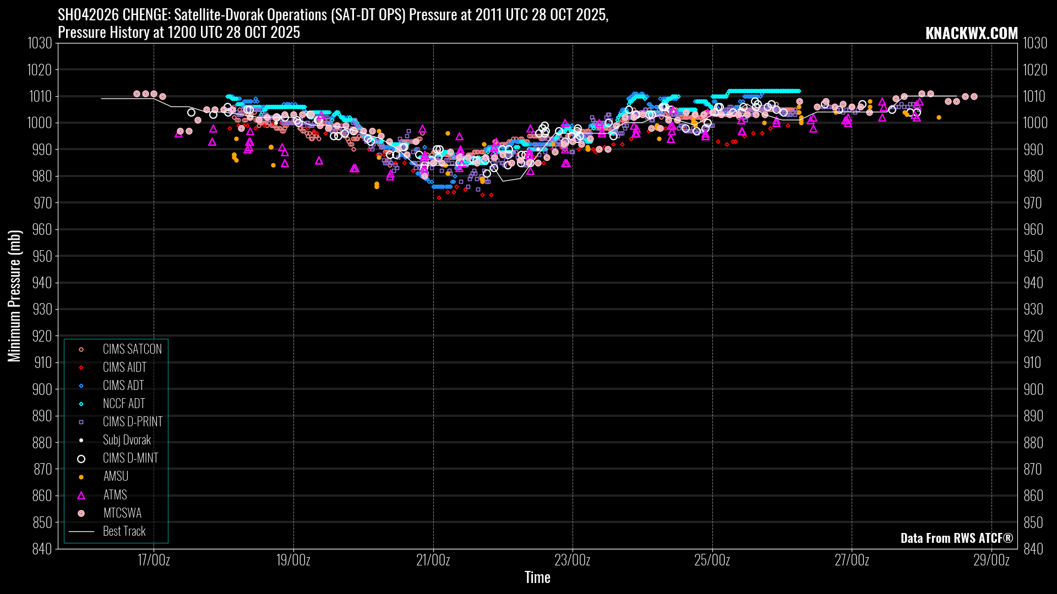Click the blue CIMS ADT legend marker
Image resolution: width=1057 pixels, height=594 pixels.
click(x=81, y=386)
